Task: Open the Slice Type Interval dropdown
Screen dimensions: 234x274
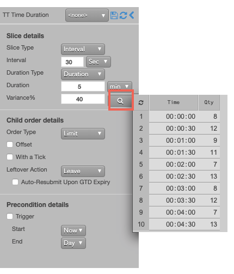Action: [83, 49]
